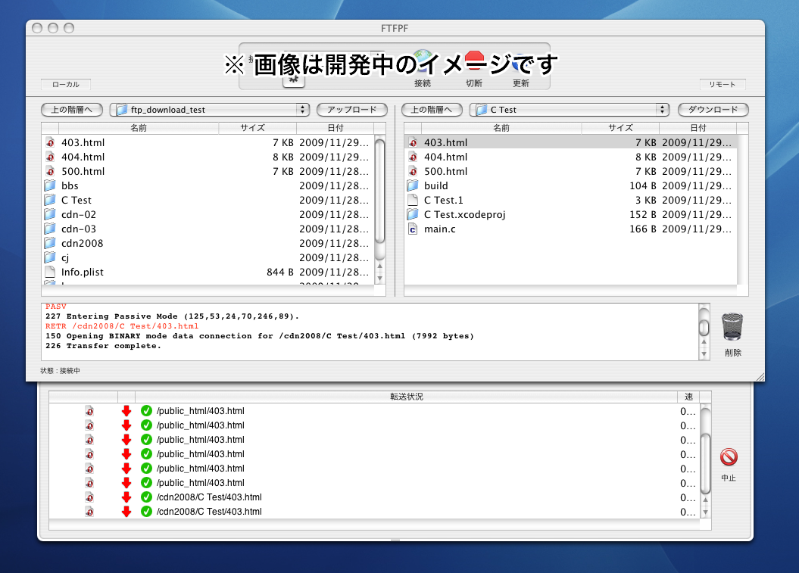Click the ダウンロード download button

coord(713,110)
